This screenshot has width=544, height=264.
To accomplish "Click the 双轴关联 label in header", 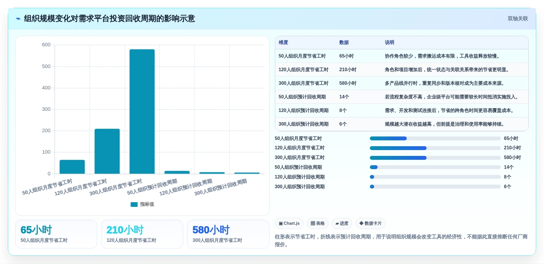I will coord(518,19).
